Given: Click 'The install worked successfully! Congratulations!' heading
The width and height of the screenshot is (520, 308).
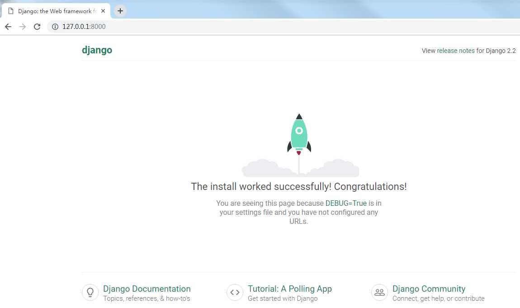Looking at the screenshot, I should point(299,186).
